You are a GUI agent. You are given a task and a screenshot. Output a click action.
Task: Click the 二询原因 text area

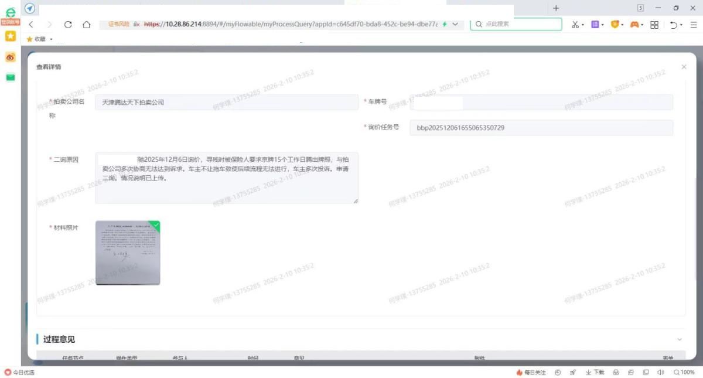(226, 178)
